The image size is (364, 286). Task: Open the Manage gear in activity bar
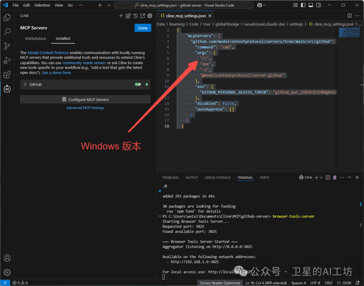pyautogui.click(x=7, y=272)
